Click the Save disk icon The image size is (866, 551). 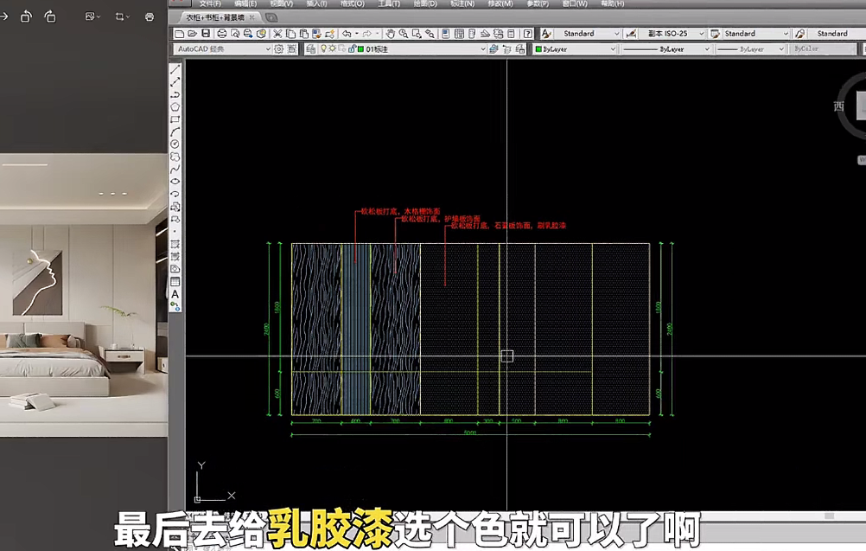[207, 34]
